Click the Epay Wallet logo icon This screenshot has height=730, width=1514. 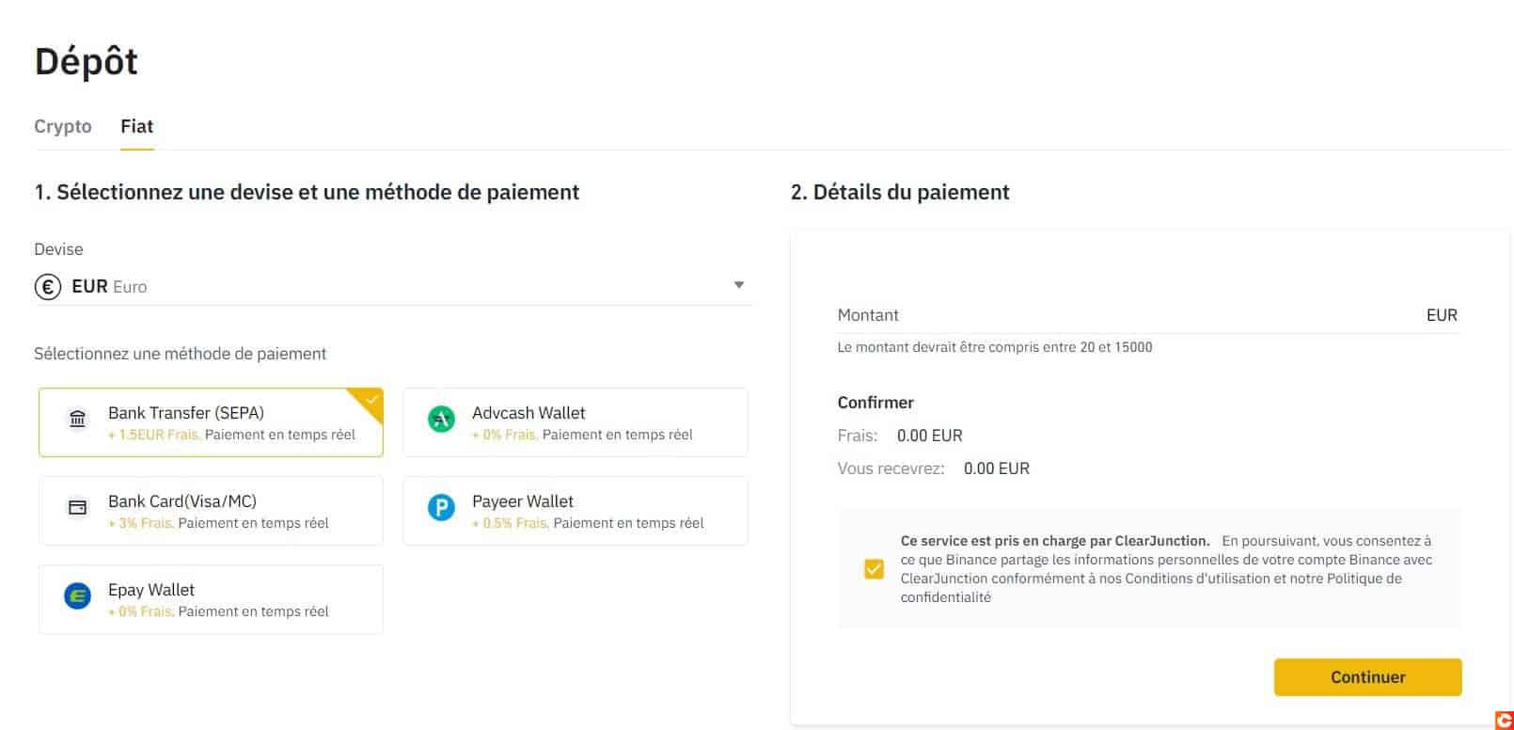pos(78,596)
